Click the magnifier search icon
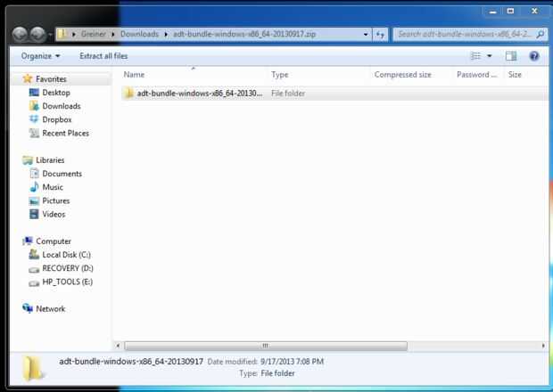Image resolution: width=553 pixels, height=392 pixels. pos(541,34)
